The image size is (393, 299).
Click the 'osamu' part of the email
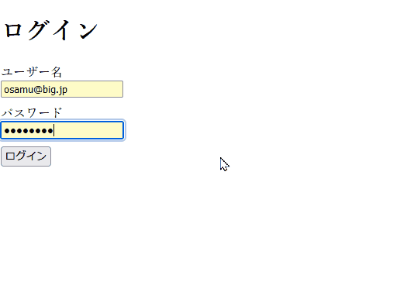click(19, 90)
